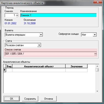Open snapshot picker via ellipsis next to Снимок

coord(17,15)
